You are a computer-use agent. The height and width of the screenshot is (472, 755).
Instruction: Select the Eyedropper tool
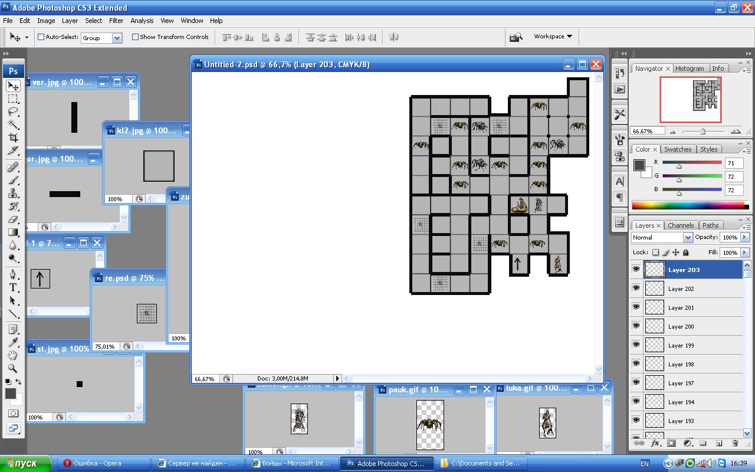[13, 342]
